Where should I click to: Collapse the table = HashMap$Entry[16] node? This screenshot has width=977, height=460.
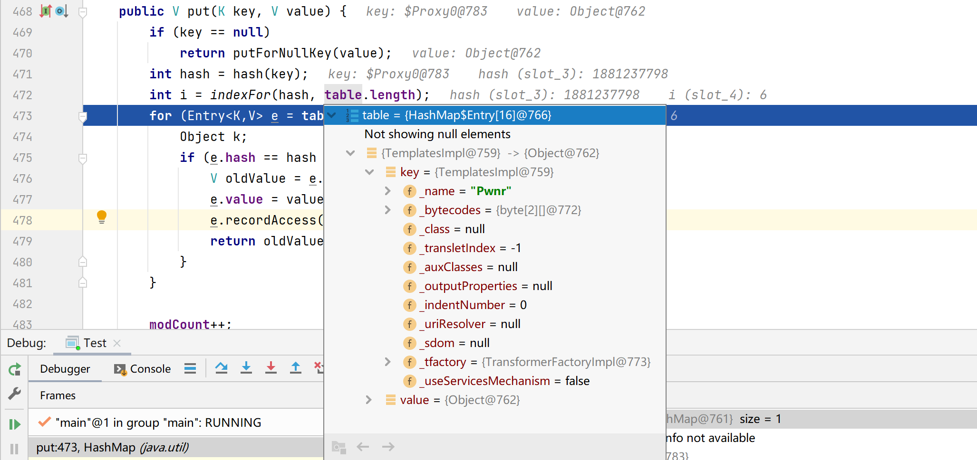(332, 115)
